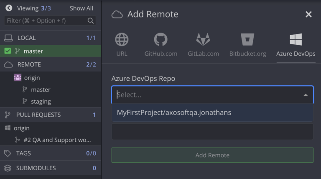Image resolution: width=321 pixels, height=179 pixels.
Task: Select the staging remote branch
Action: pyautogui.click(x=41, y=101)
